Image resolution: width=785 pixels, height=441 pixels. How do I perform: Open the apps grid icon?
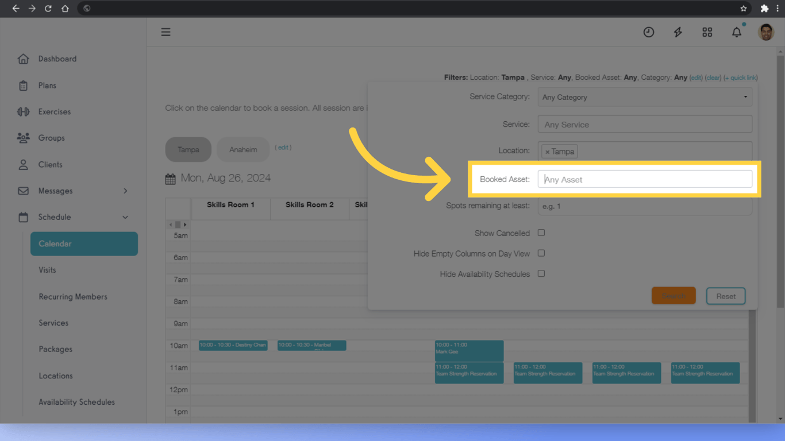[707, 32]
